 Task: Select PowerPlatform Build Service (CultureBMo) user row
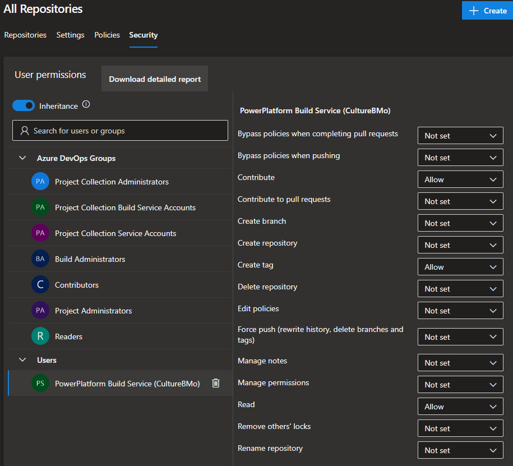(x=120, y=383)
